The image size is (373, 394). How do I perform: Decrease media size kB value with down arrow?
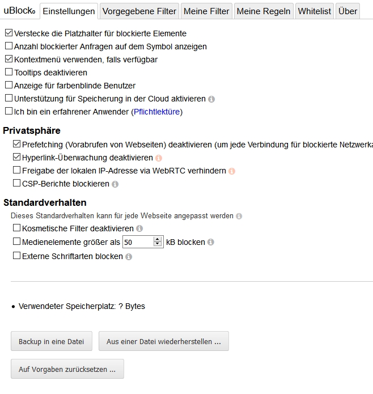coord(158,245)
